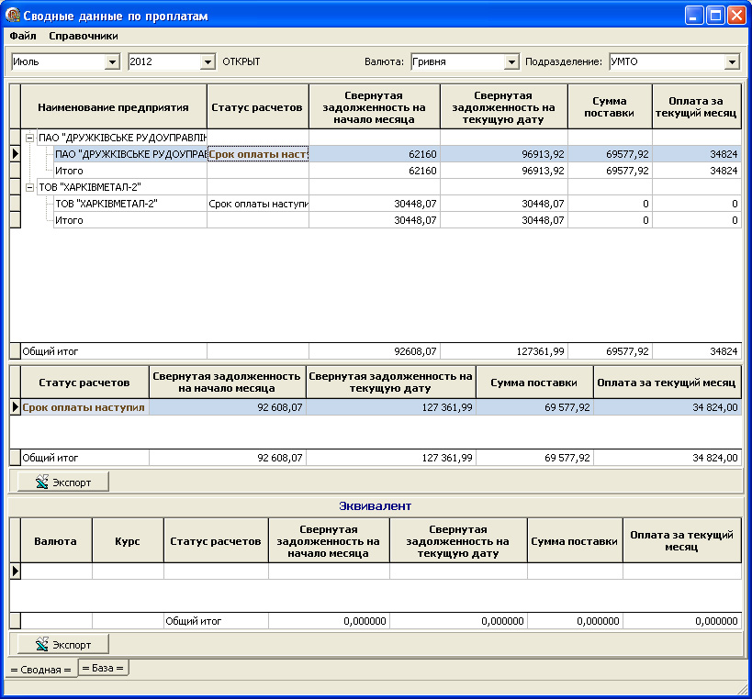Collapse the ПАО "ДРУЖКІВСЬКЕ РУДОУПРАВЛІННЯ" tree group
This screenshot has height=699, width=752.
point(30,138)
